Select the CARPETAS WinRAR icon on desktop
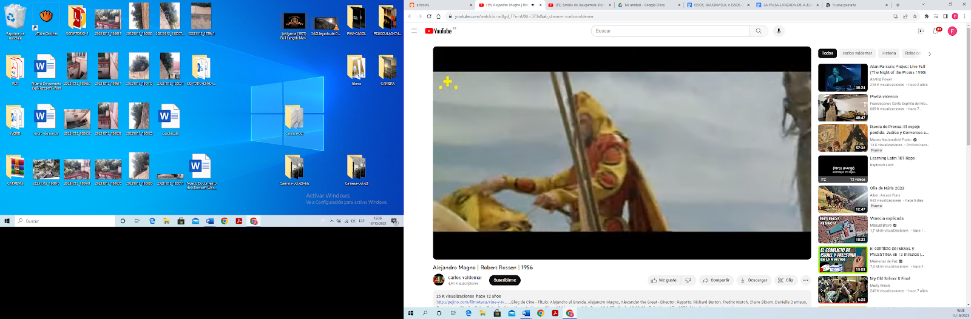Image resolution: width=971 pixels, height=319 pixels. tap(15, 170)
